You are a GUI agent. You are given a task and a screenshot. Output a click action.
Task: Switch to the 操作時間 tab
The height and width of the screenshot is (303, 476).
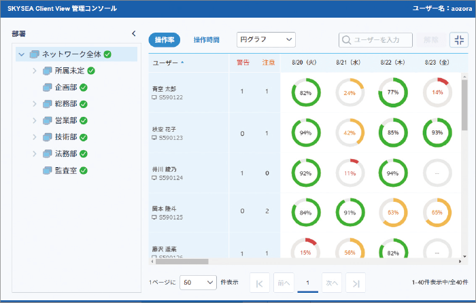point(206,40)
